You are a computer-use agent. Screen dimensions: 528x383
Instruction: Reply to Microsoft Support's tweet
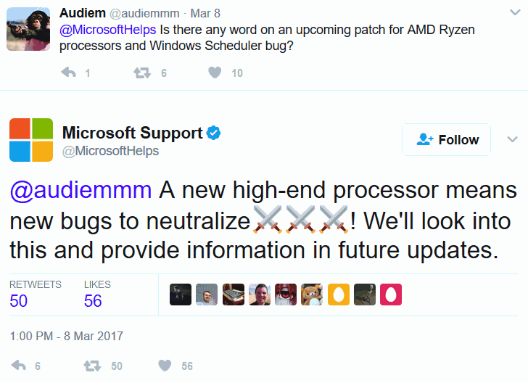point(19,366)
